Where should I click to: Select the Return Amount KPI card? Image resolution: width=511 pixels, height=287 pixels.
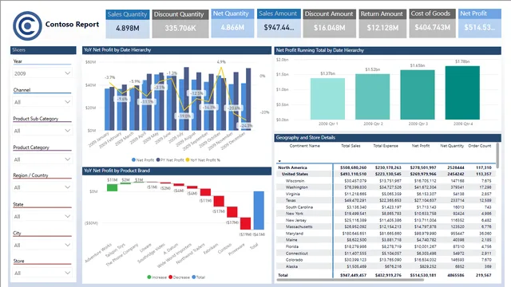tap(382, 24)
